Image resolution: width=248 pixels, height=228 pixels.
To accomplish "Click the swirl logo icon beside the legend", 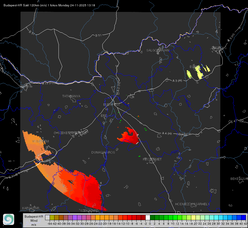I will click(x=9, y=219).
